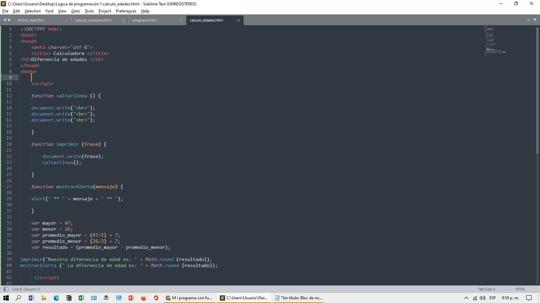Open the File menu

5,11
